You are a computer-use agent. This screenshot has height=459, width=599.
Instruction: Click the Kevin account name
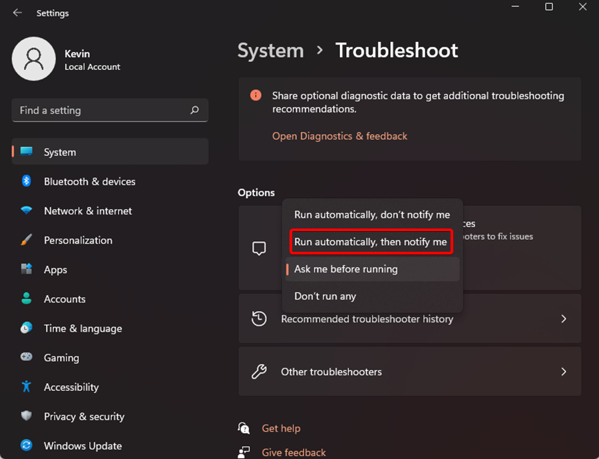click(77, 53)
